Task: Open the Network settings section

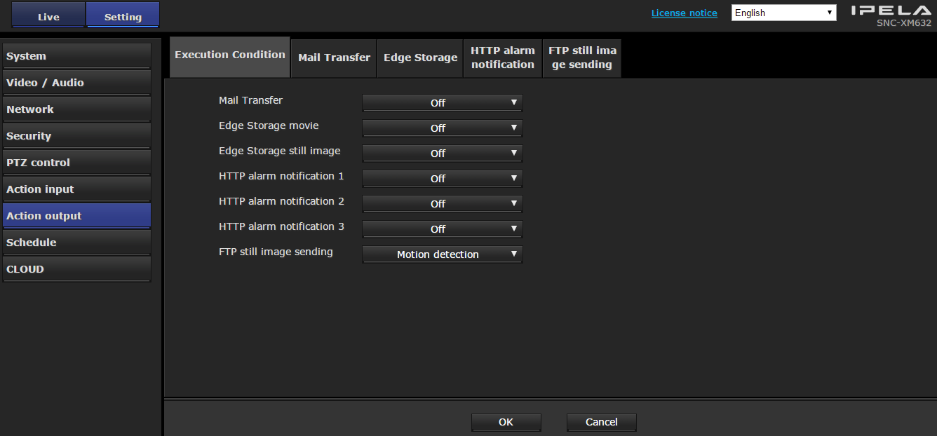Action: click(76, 109)
